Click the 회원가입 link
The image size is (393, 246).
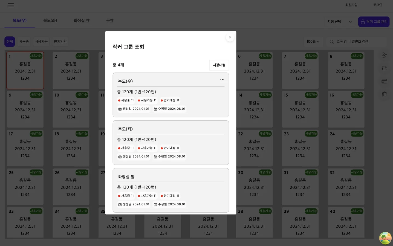coord(351,5)
